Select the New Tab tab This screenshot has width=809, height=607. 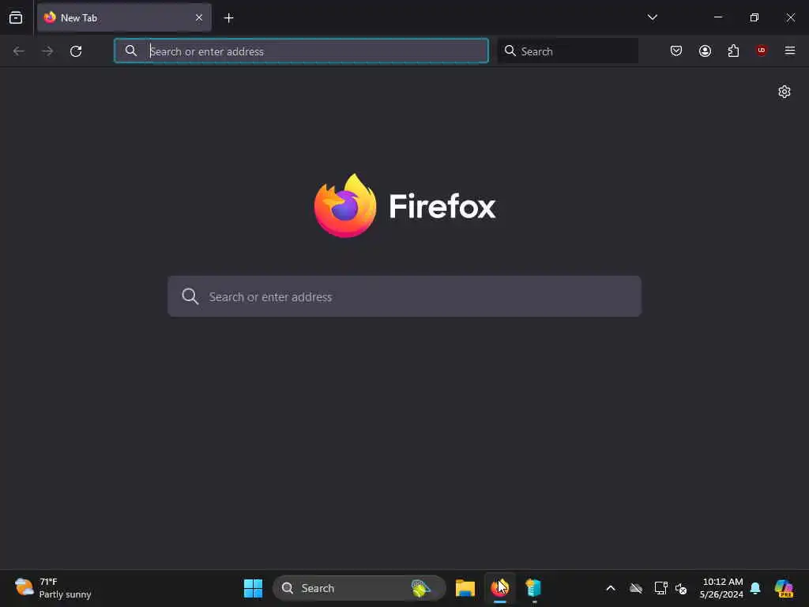click(124, 17)
